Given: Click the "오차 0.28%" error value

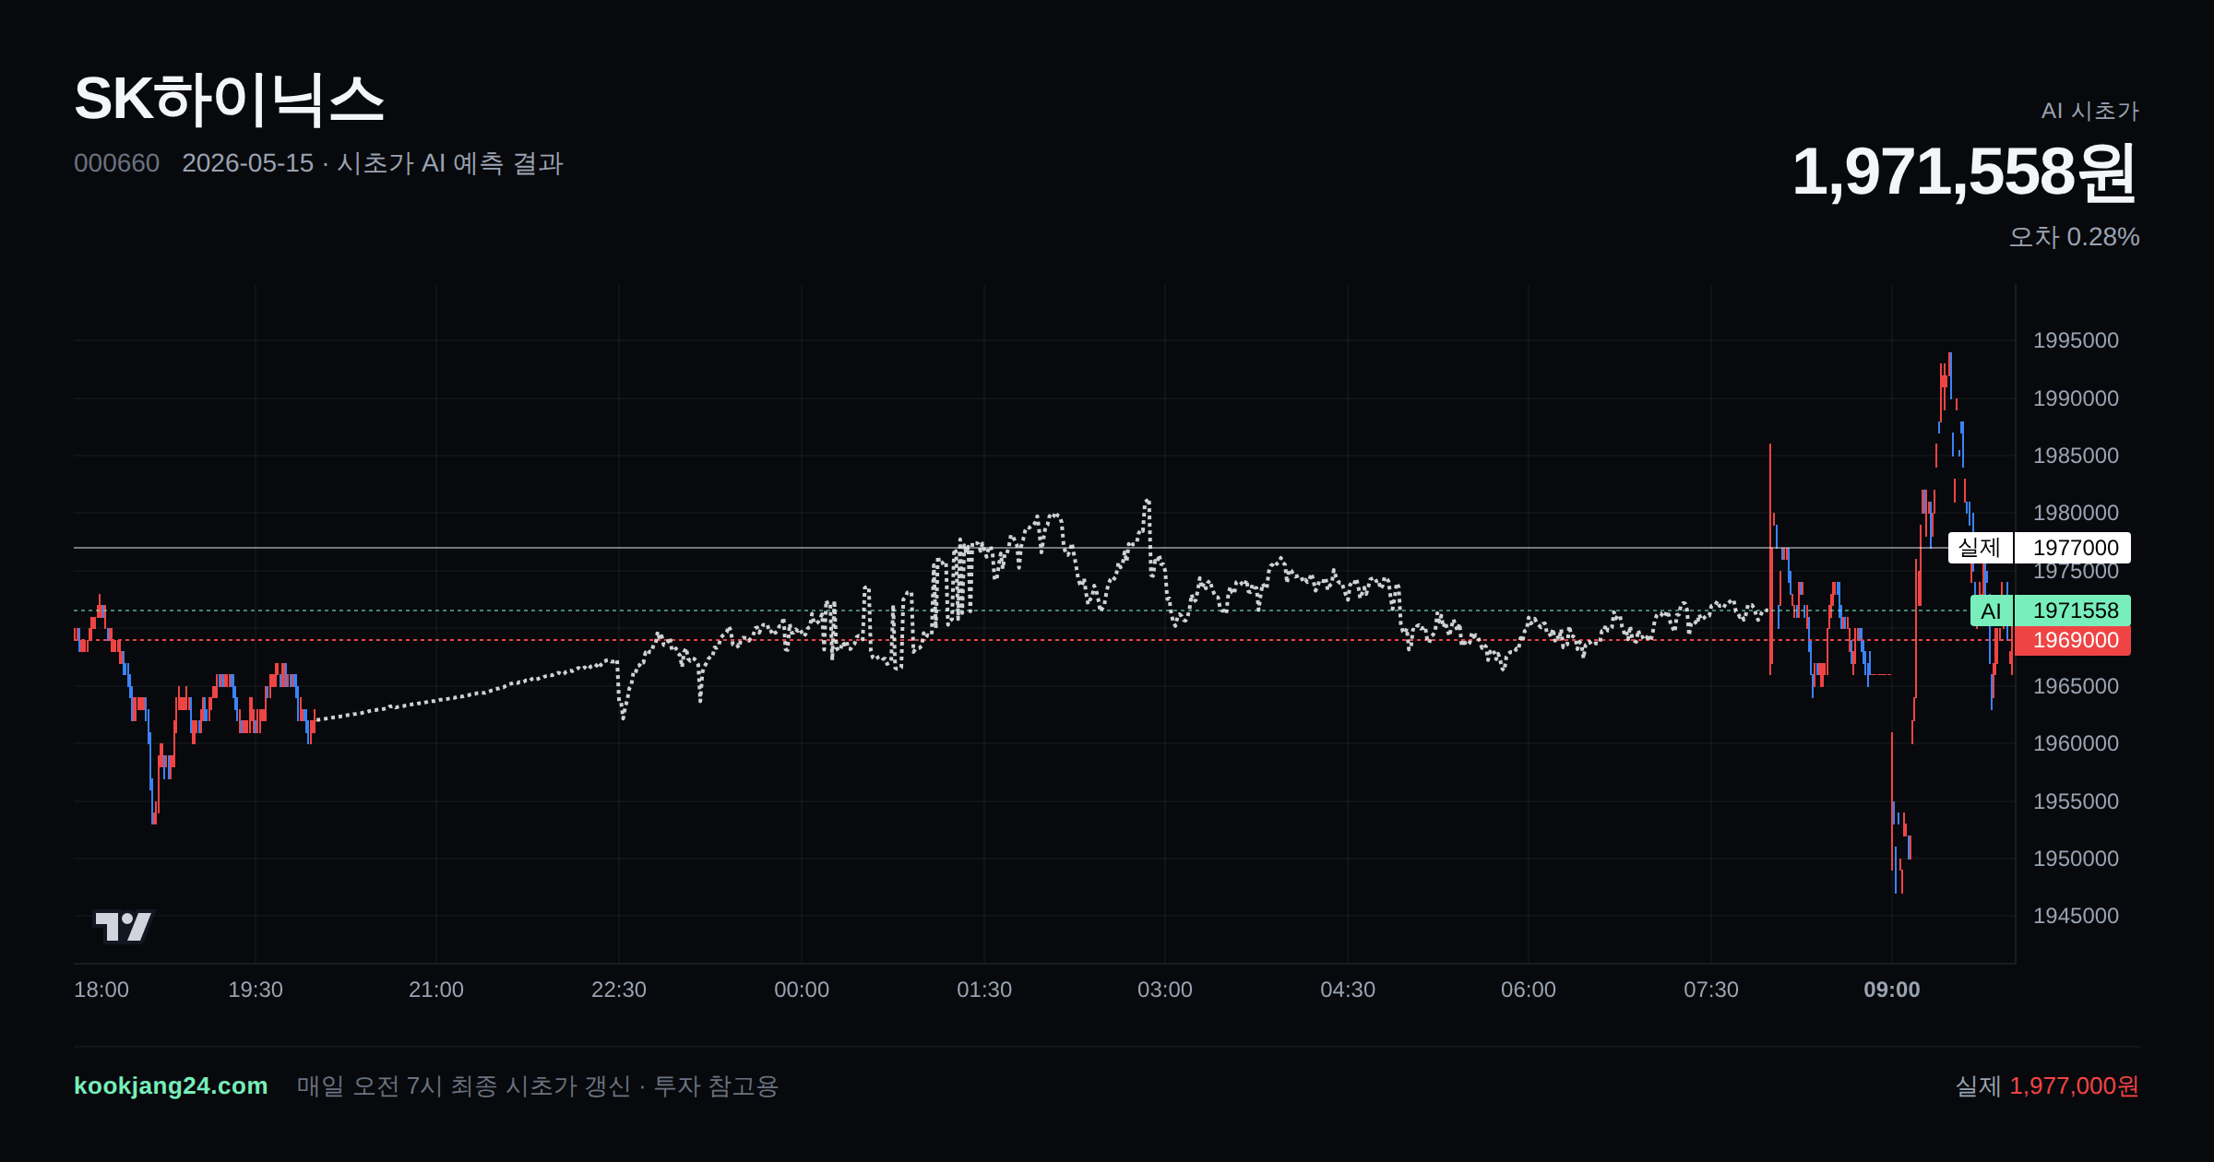Looking at the screenshot, I should 2074,237.
